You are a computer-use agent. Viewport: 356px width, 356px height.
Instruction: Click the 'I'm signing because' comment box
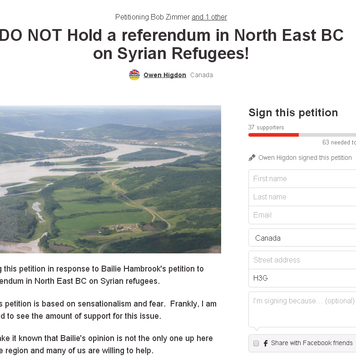(x=302, y=310)
